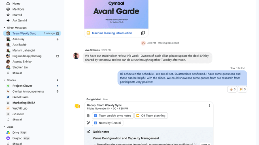Click the Starred star icon
Screen dimensions: 259x145
[8, 15]
